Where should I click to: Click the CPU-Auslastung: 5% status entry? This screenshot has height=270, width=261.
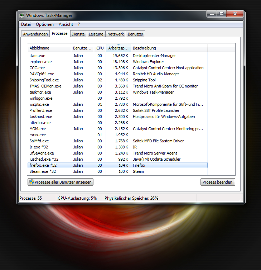click(x=77, y=198)
